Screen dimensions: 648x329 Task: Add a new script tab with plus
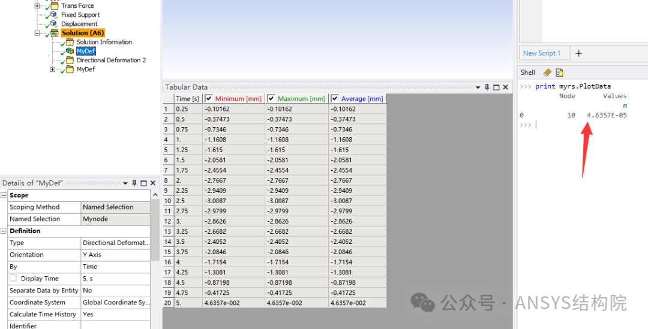[578, 53]
